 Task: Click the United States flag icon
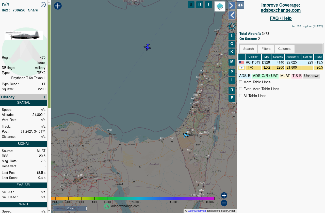[242, 63]
